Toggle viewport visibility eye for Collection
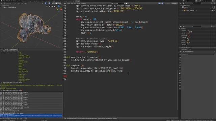The width and height of the screenshot is (216, 121). [213, 7]
